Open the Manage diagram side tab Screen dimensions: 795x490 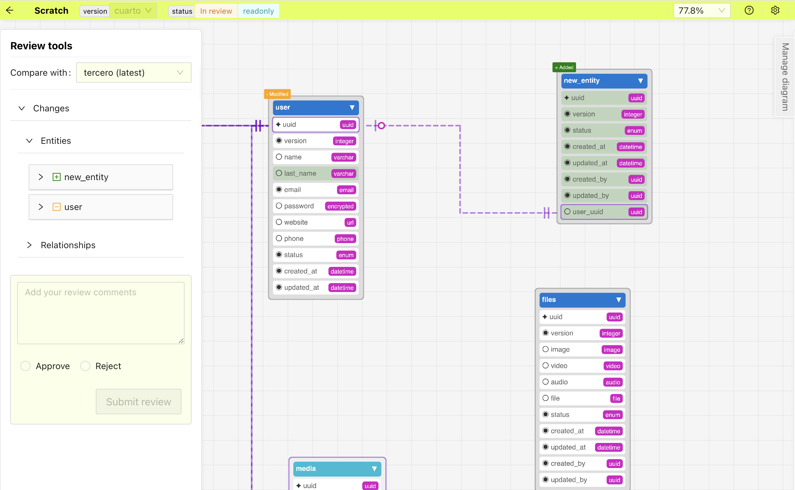pos(784,77)
